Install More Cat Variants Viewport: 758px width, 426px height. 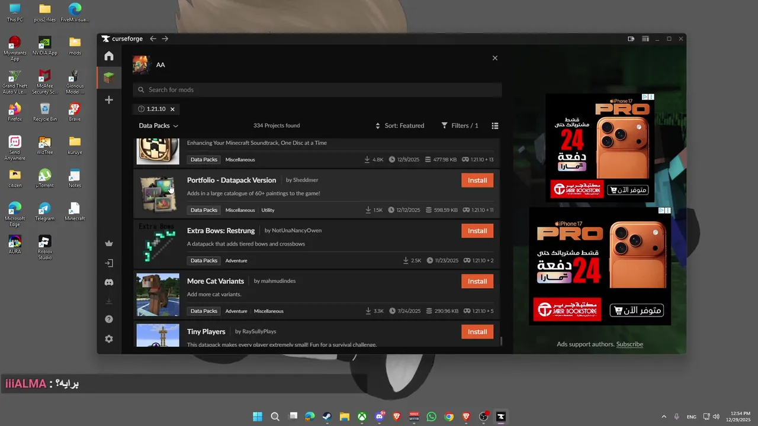click(x=477, y=281)
